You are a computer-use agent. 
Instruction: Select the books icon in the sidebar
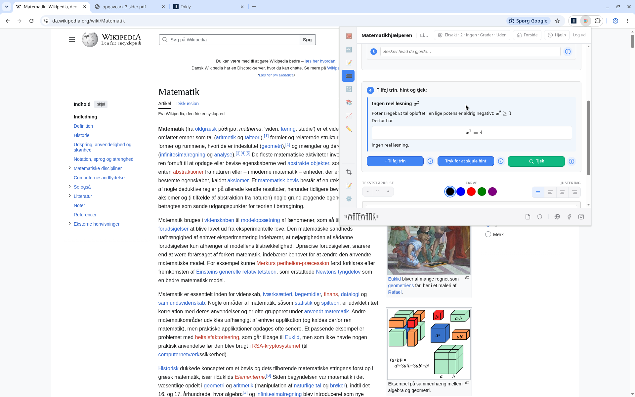coord(349,103)
